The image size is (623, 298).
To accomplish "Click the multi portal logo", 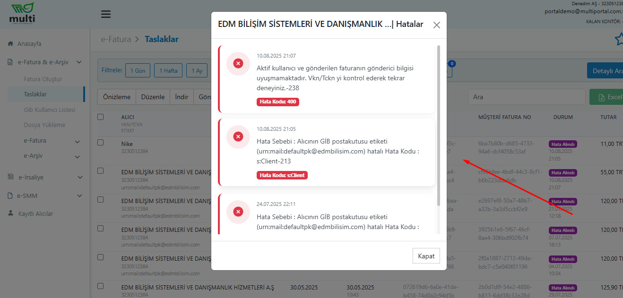I will coord(21,13).
